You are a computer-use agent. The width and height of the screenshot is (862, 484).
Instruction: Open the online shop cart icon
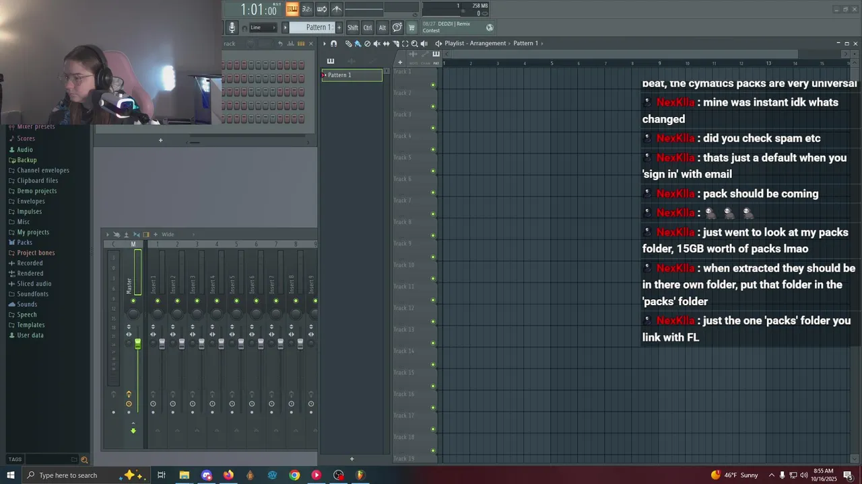coord(411,28)
